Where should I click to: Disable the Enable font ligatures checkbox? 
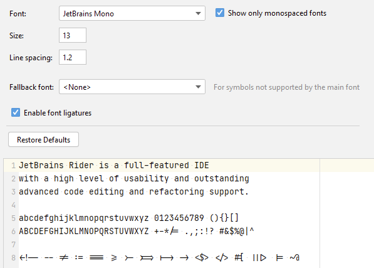(16, 112)
